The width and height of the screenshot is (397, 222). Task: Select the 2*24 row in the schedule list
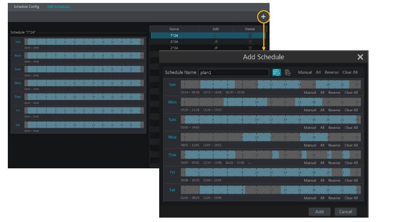[208, 48]
